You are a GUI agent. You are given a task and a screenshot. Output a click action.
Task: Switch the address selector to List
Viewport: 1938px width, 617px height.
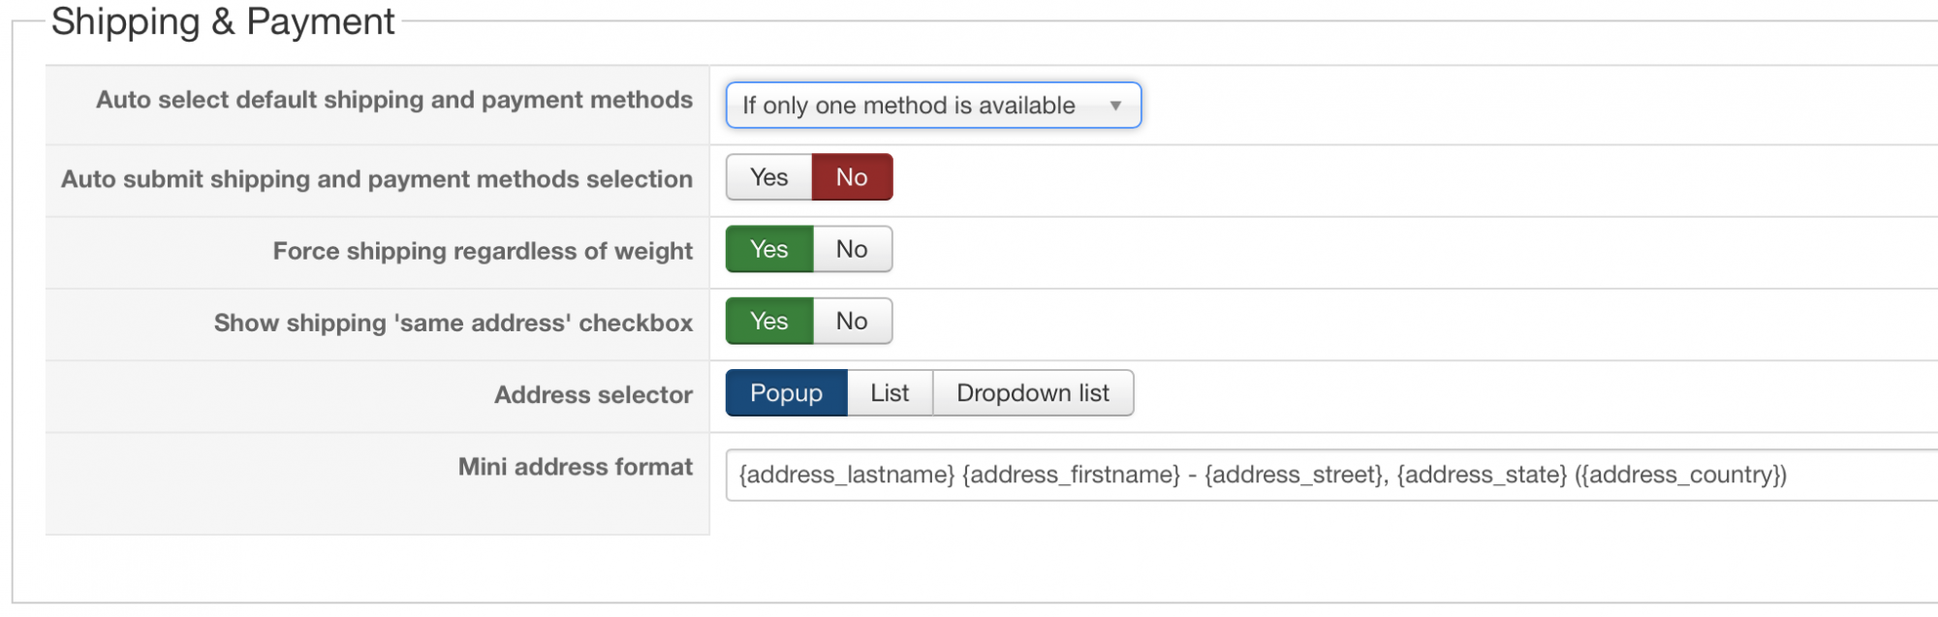(890, 393)
